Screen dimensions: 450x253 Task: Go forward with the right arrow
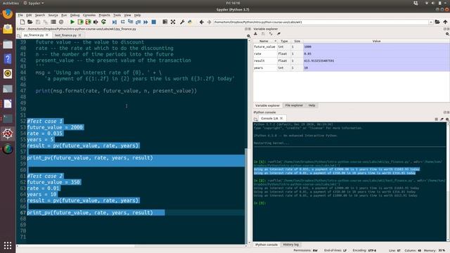click(x=209, y=22)
